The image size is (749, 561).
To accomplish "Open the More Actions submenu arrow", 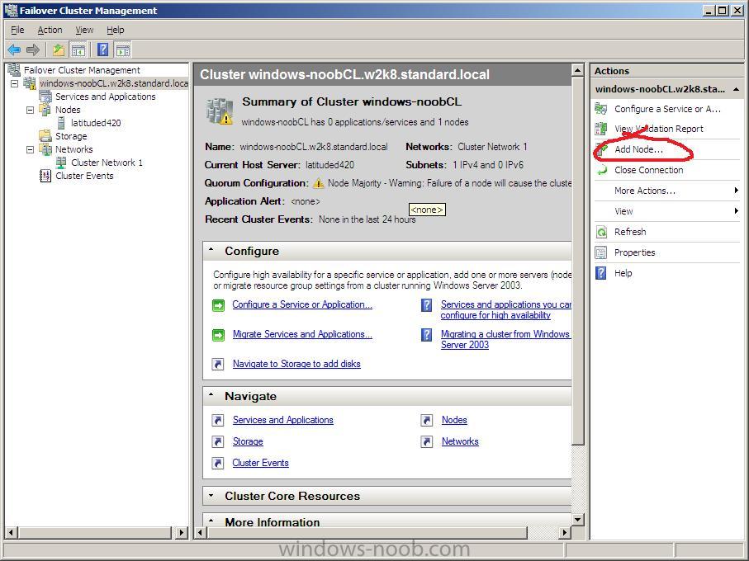I will pos(737,191).
